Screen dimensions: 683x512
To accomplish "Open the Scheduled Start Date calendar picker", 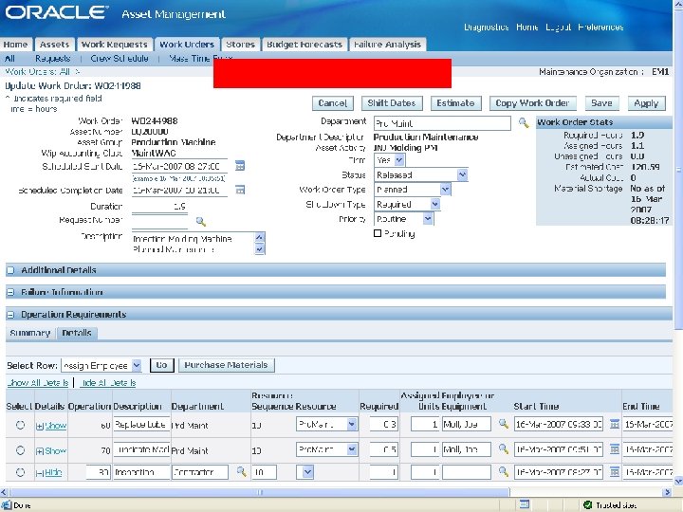I will pyautogui.click(x=240, y=165).
